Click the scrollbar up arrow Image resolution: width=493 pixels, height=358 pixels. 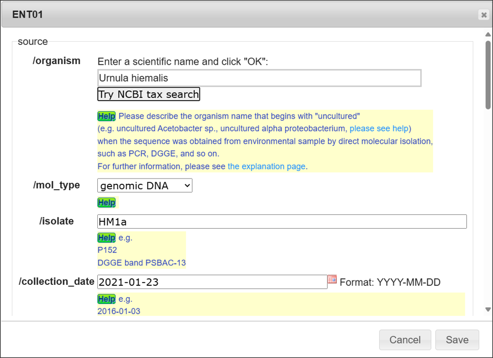(487, 35)
